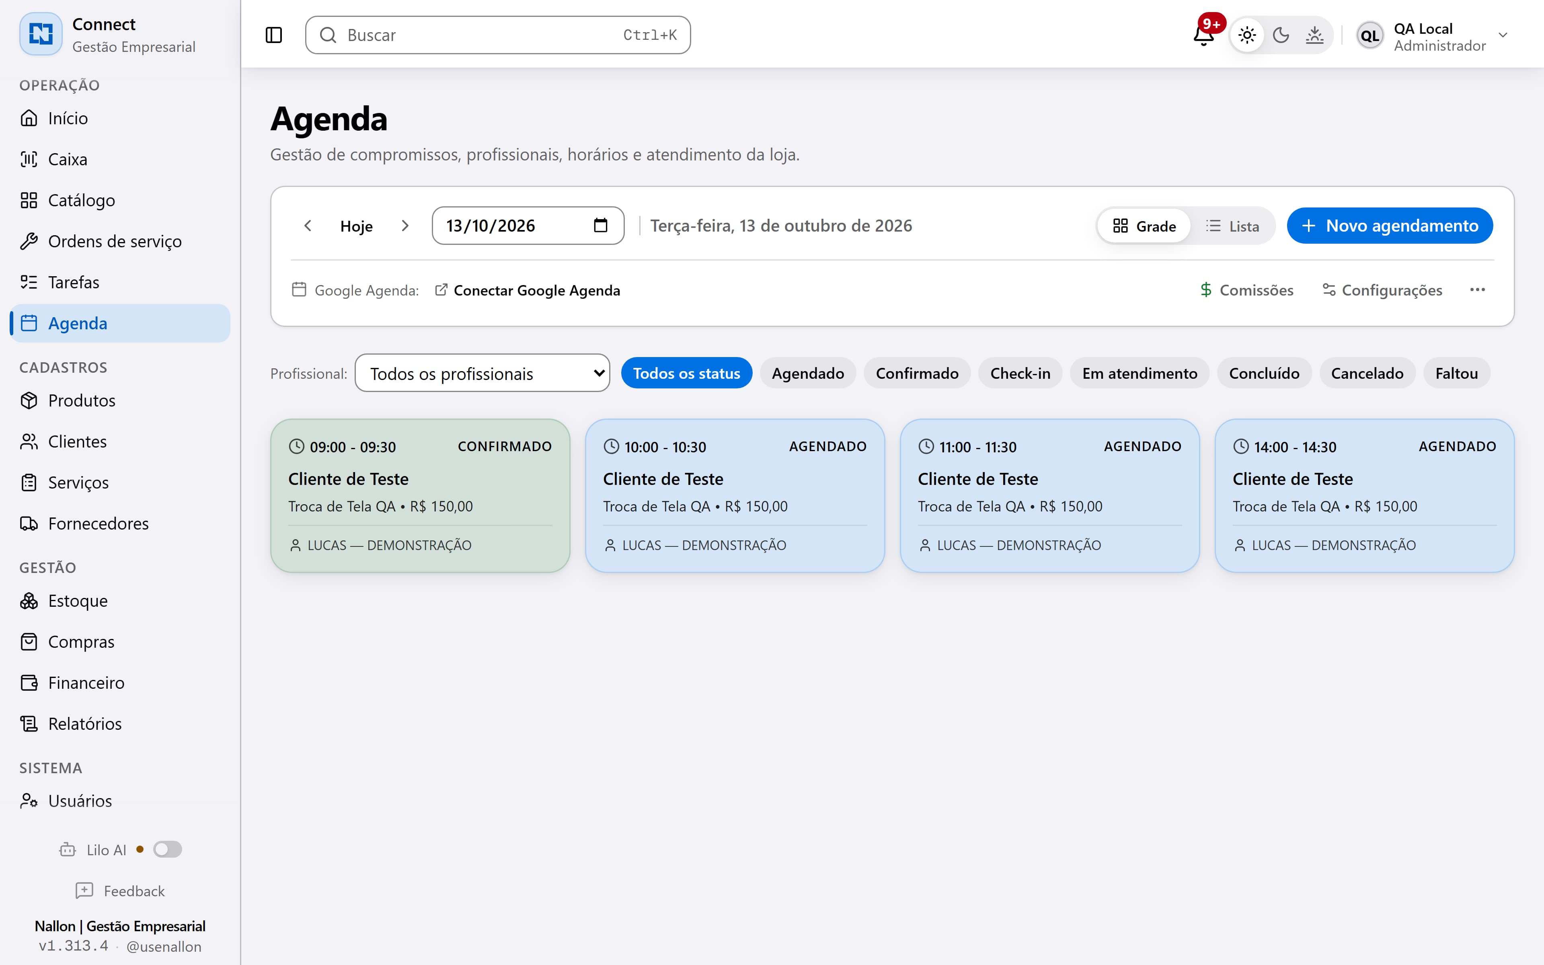Filter appointments by Confirmado status
Image resolution: width=1544 pixels, height=965 pixels.
[917, 374]
